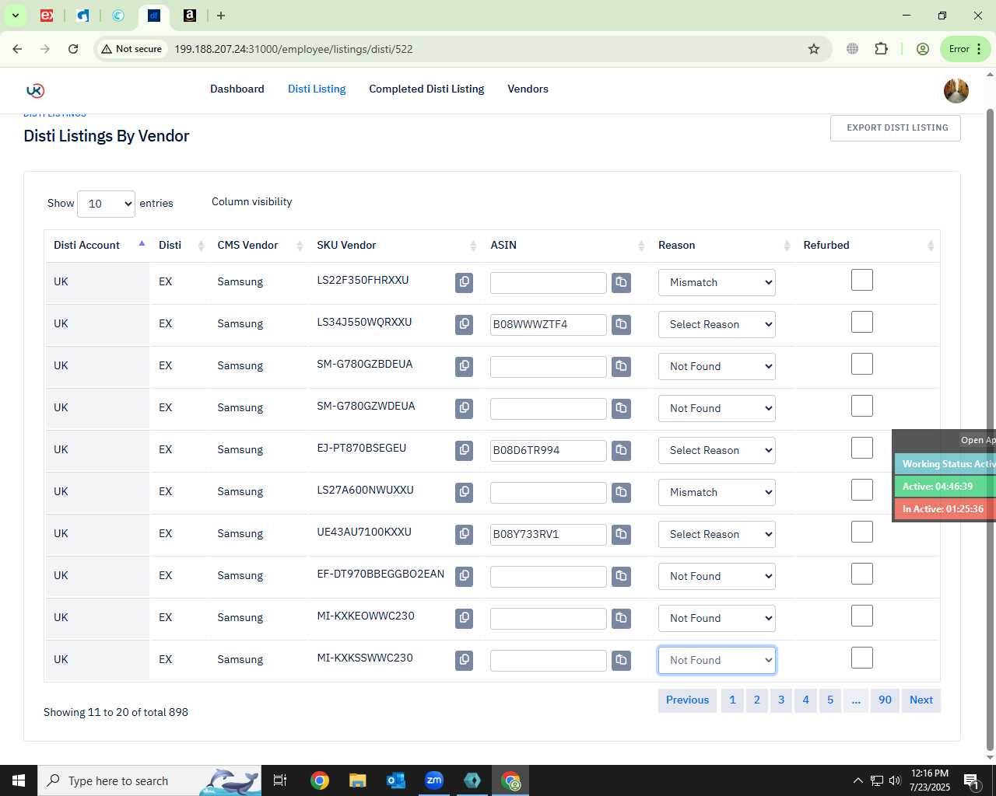
Task: Check Refurbed box for LS27A600NWUXXU
Action: tap(862, 490)
